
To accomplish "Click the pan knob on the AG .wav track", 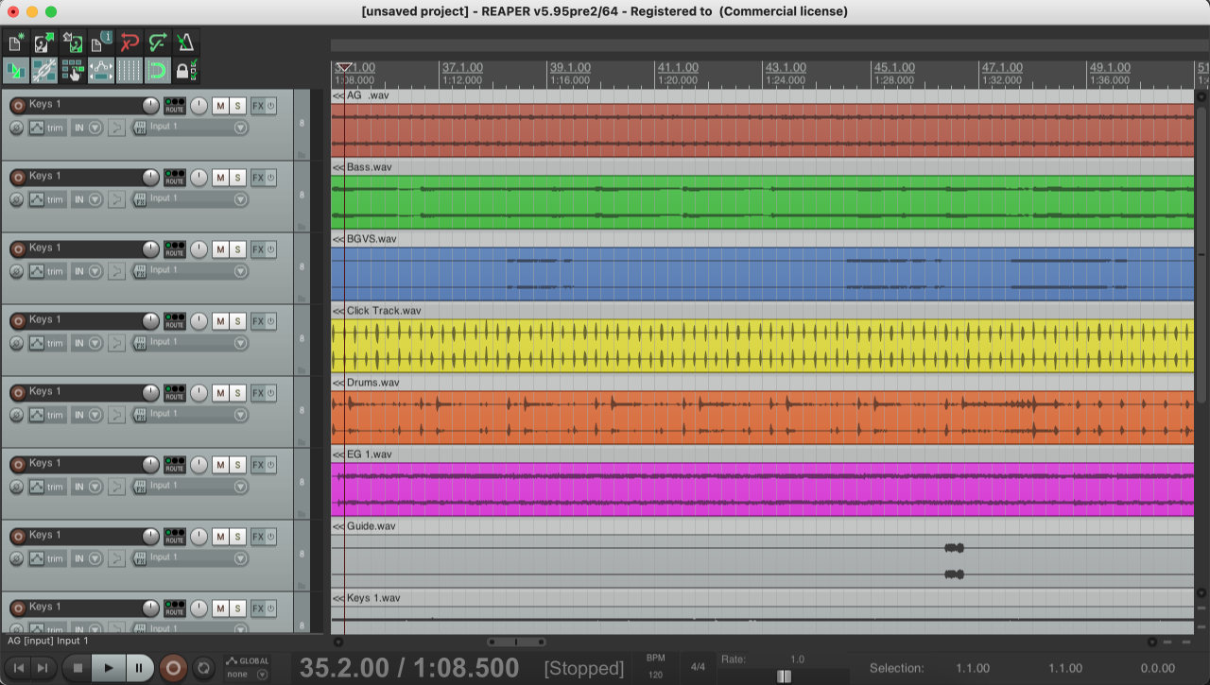I will (x=199, y=105).
